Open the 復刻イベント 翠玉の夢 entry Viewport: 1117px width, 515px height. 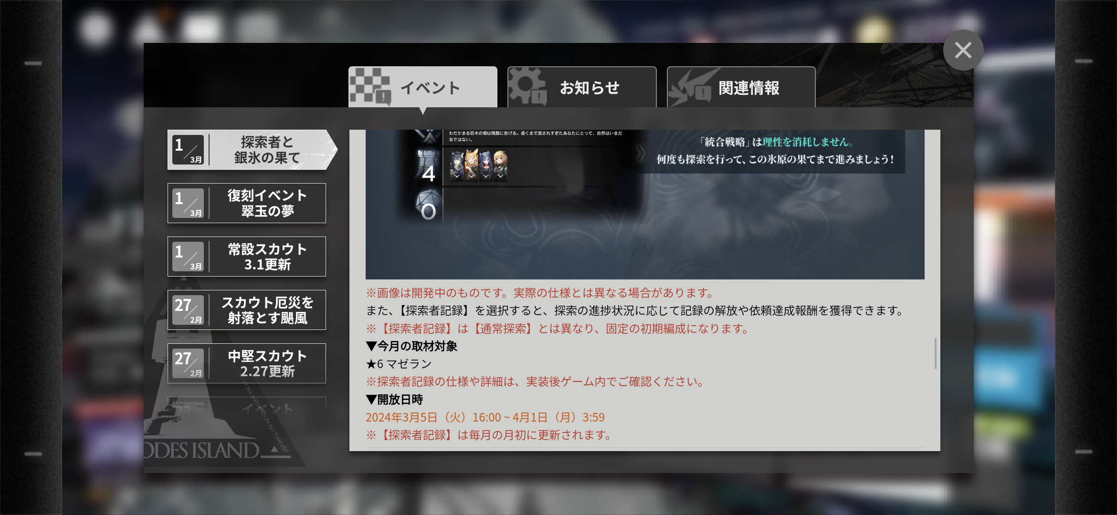tap(247, 203)
